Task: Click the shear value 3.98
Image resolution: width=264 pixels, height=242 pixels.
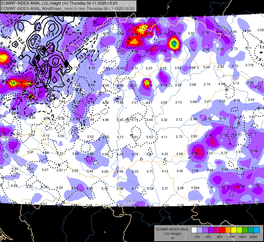Action: coord(75,188)
